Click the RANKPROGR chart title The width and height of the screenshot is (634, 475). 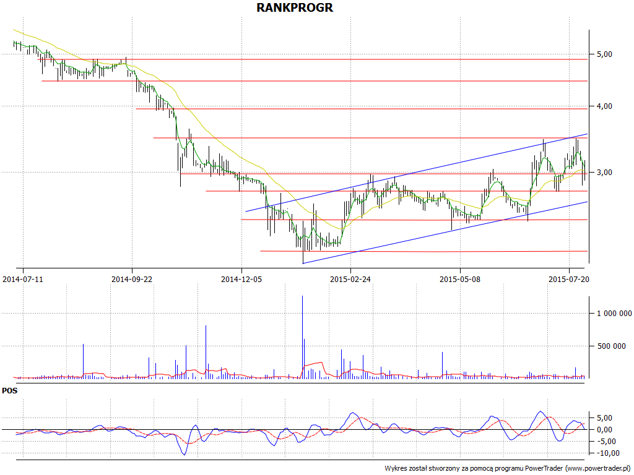[295, 7]
